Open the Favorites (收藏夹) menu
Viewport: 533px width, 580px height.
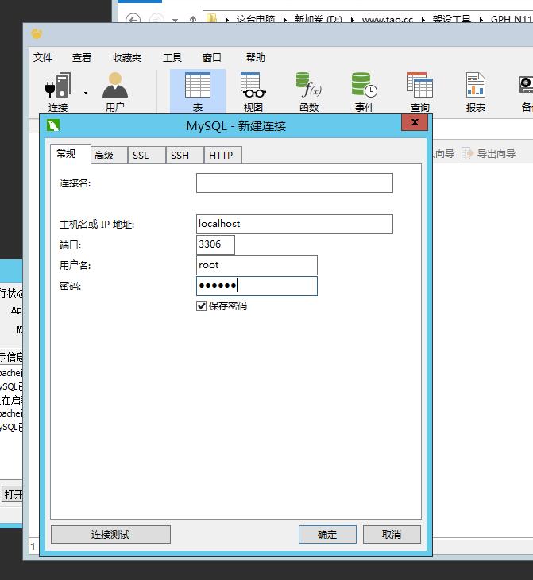[127, 57]
